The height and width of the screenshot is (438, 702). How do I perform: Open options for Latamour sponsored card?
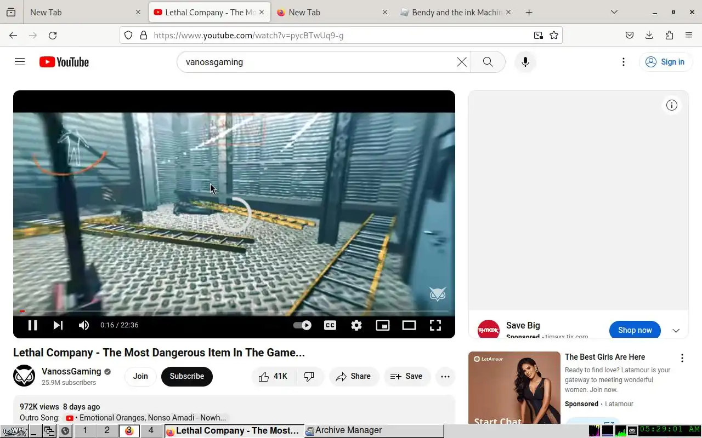pyautogui.click(x=682, y=358)
